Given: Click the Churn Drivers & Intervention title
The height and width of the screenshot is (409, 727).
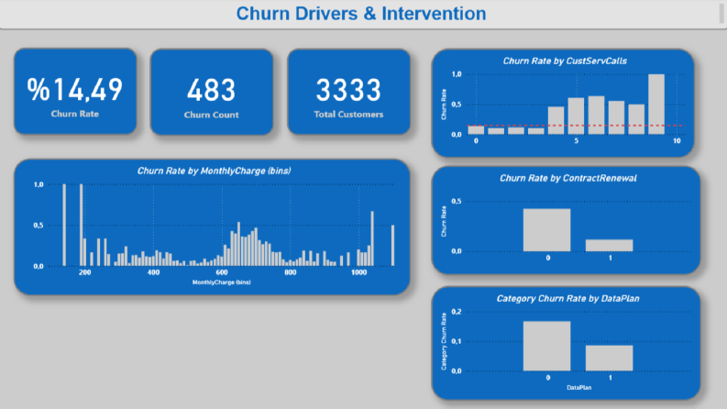Looking at the screenshot, I should coord(361,14).
